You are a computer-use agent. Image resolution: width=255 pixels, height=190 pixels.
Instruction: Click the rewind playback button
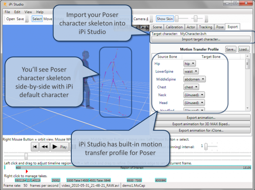(45, 147)
